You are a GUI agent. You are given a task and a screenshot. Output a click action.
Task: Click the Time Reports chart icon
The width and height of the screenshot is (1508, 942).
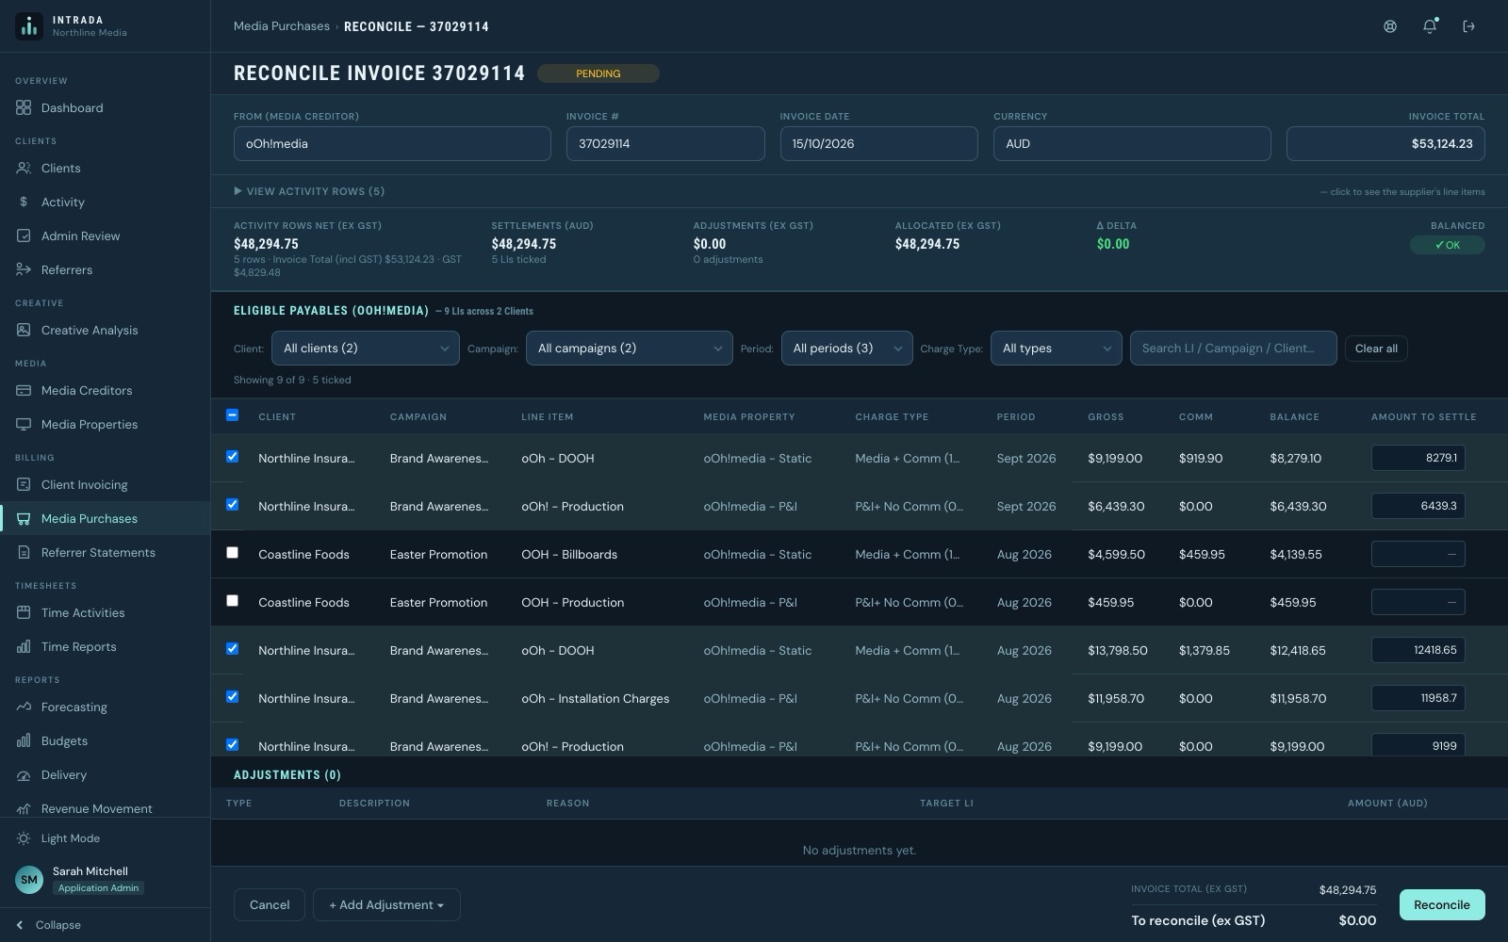[x=24, y=646]
